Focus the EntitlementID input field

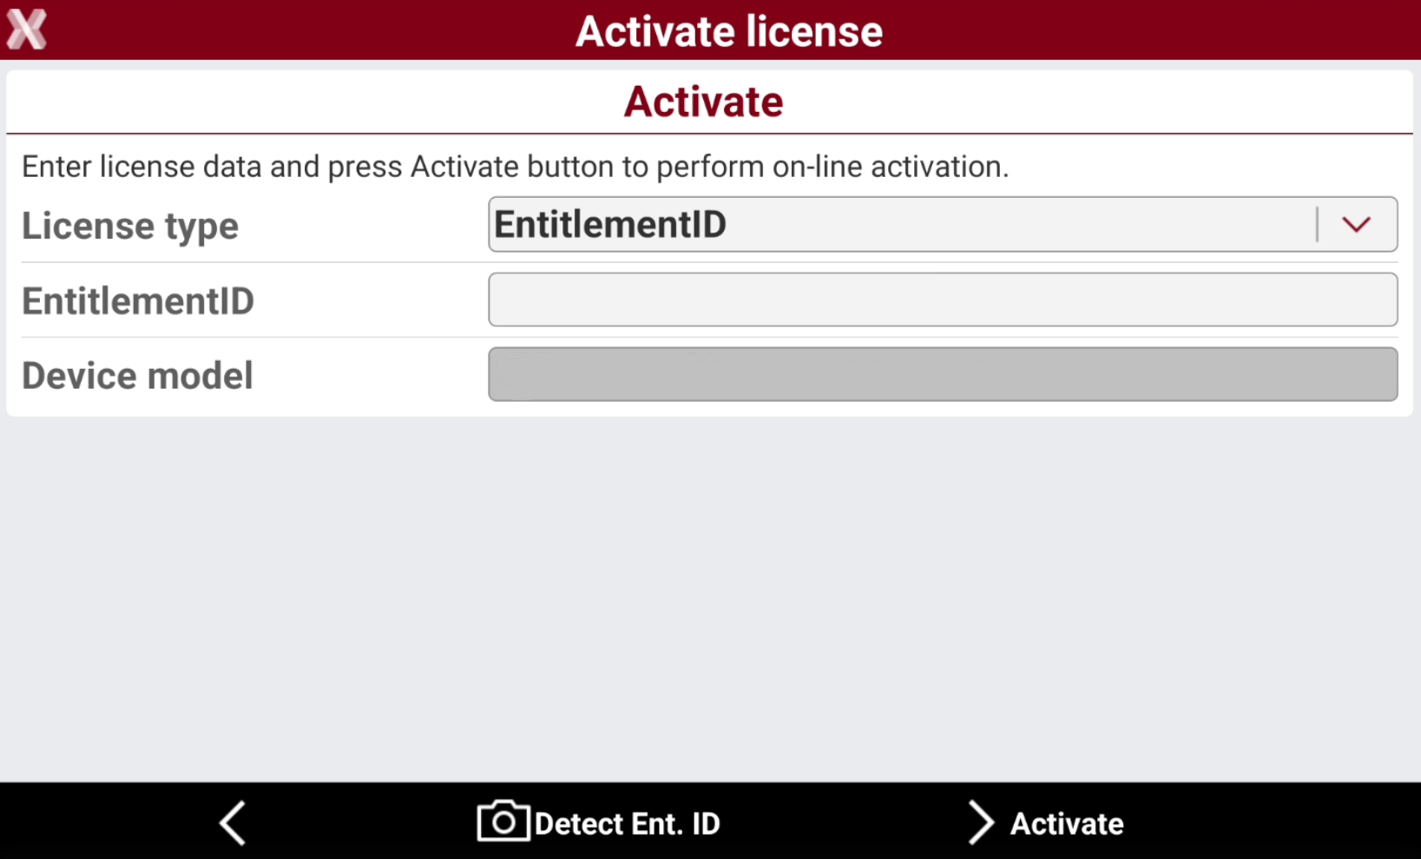point(943,300)
